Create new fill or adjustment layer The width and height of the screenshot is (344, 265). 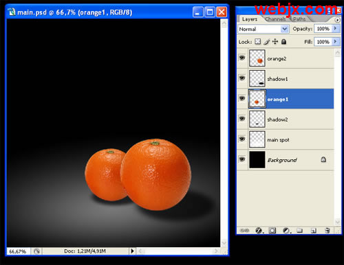coord(286,231)
